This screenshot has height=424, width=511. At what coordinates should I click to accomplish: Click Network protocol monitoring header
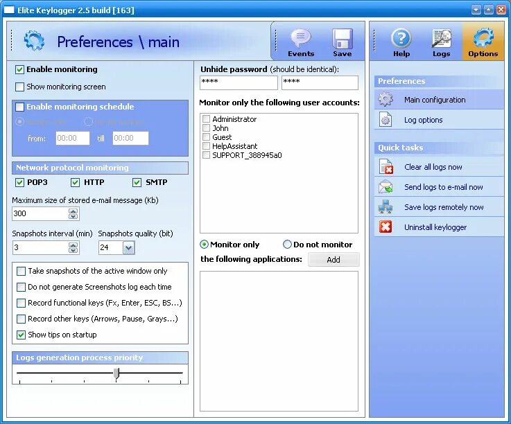100,168
